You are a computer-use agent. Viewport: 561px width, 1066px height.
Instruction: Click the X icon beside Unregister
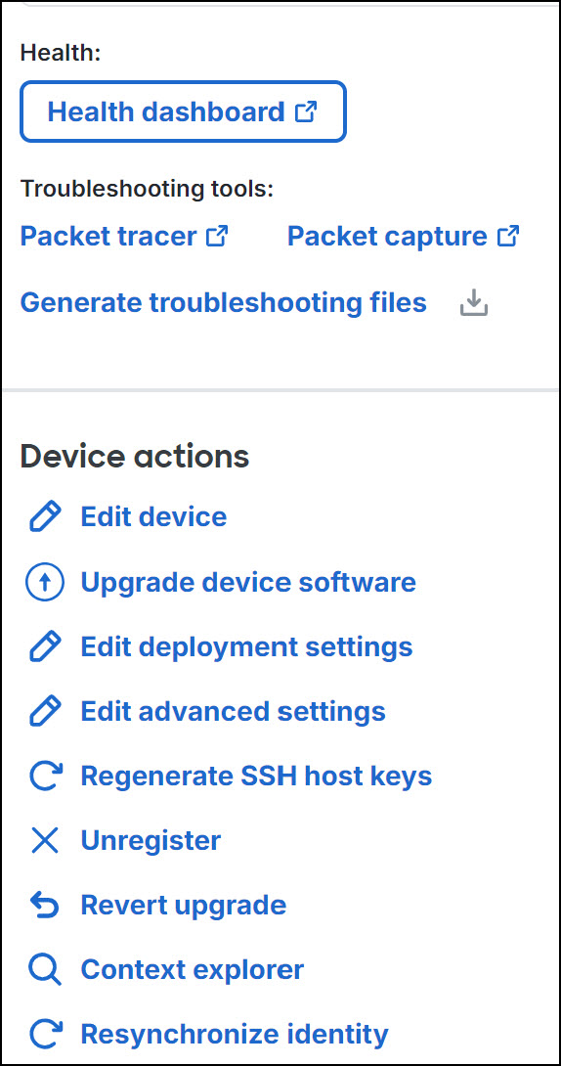45,841
